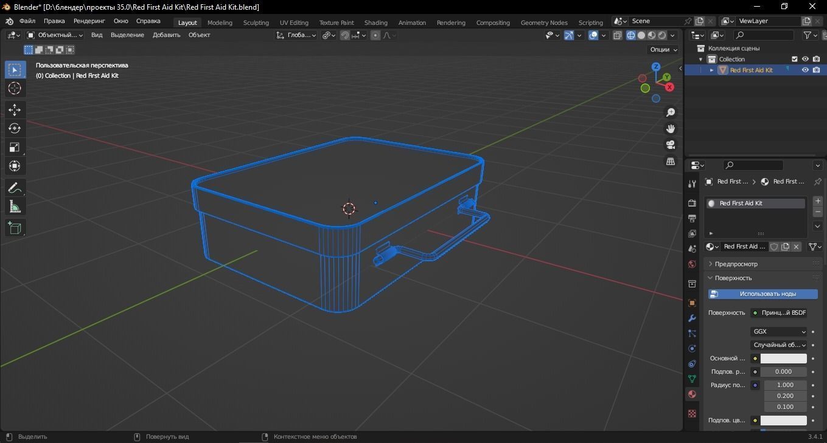Open the World properties tab

(x=692, y=264)
